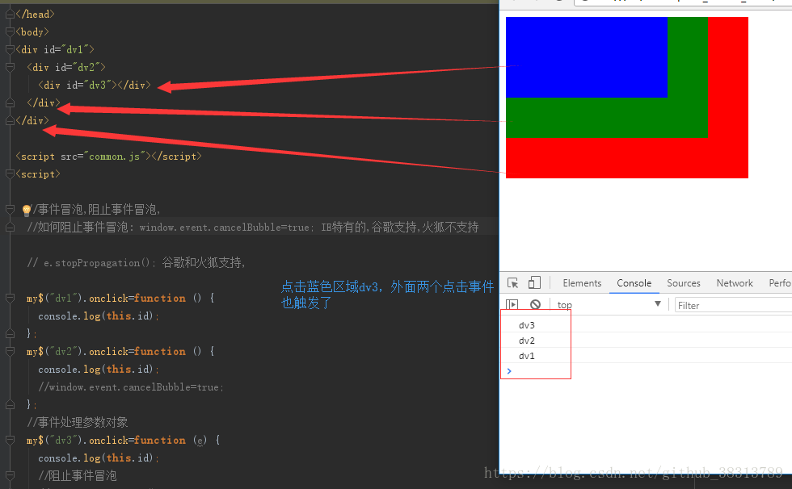Collapse the </head> fold marker
Screen dimensions: 792x489
point(10,14)
